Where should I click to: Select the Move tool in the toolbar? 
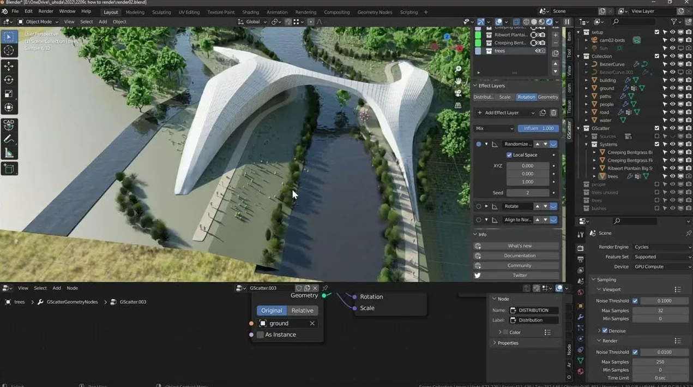pyautogui.click(x=9, y=65)
